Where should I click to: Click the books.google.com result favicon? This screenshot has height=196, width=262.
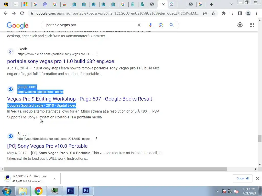(11, 89)
